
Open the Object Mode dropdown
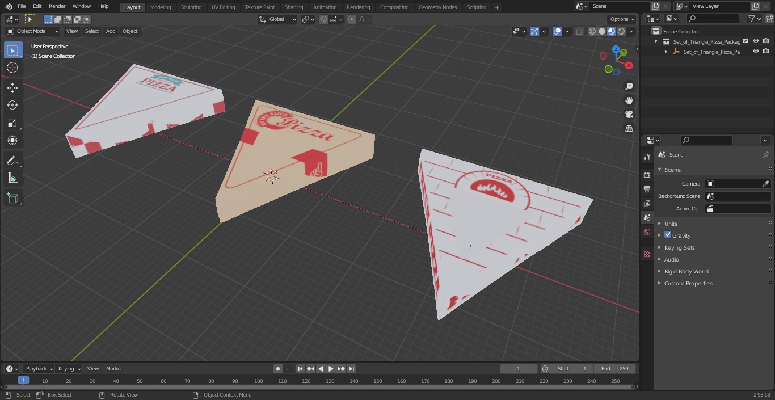tap(33, 31)
